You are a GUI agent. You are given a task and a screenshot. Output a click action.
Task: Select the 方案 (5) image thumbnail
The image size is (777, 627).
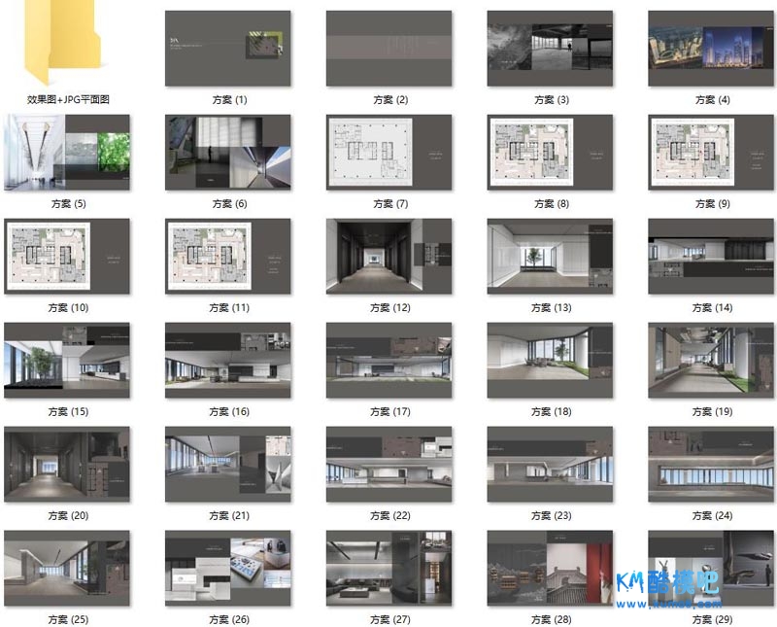click(67, 153)
